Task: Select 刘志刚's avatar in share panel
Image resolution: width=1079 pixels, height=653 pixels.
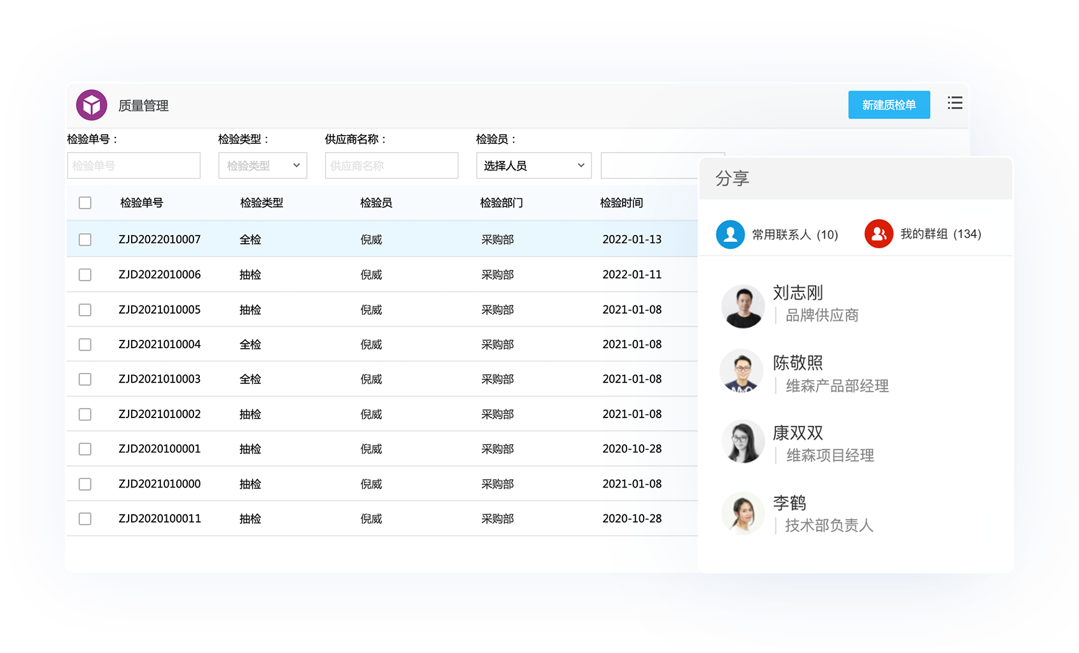Action: (x=742, y=307)
